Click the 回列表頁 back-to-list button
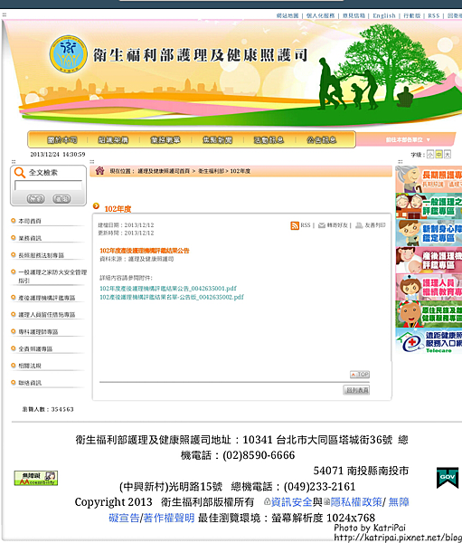The image size is (462, 543). click(x=356, y=390)
